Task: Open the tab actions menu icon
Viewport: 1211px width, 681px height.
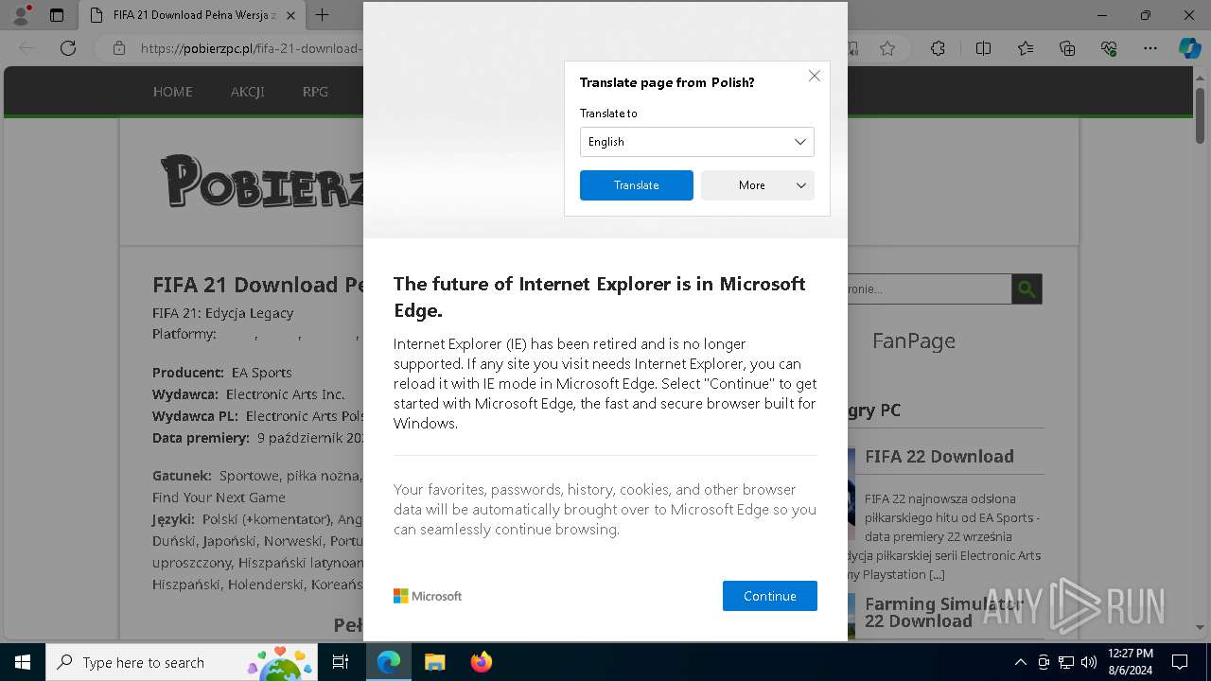Action: [x=57, y=15]
